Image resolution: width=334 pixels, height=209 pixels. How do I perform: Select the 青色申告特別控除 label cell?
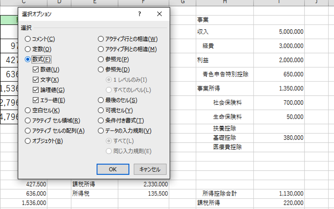click(225, 74)
